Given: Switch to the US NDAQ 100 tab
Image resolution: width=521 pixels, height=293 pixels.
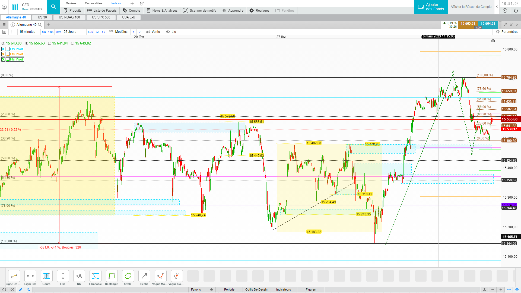Looking at the screenshot, I should (69, 17).
